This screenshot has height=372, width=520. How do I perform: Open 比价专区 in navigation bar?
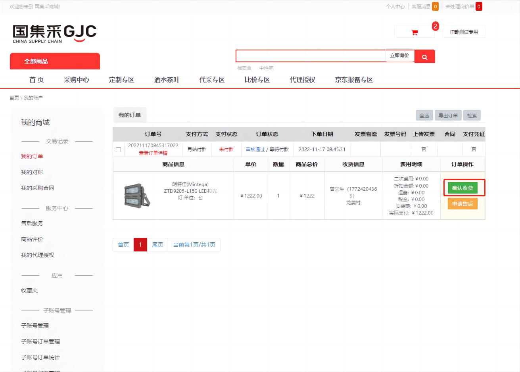pos(257,80)
